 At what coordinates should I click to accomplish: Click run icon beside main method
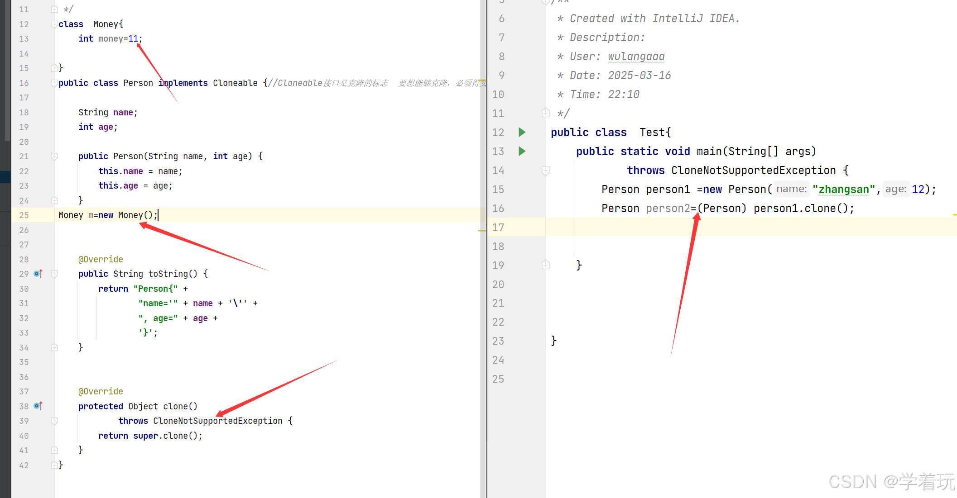[522, 151]
